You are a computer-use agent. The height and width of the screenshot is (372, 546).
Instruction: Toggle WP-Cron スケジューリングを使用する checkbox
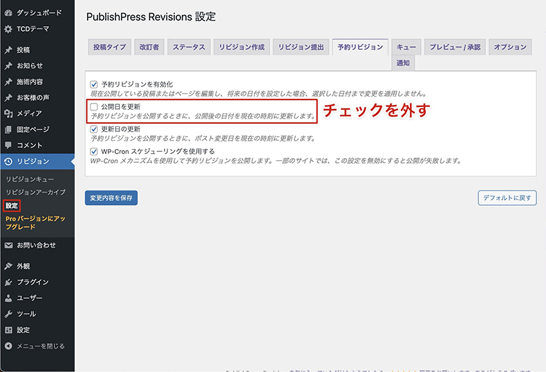click(94, 151)
